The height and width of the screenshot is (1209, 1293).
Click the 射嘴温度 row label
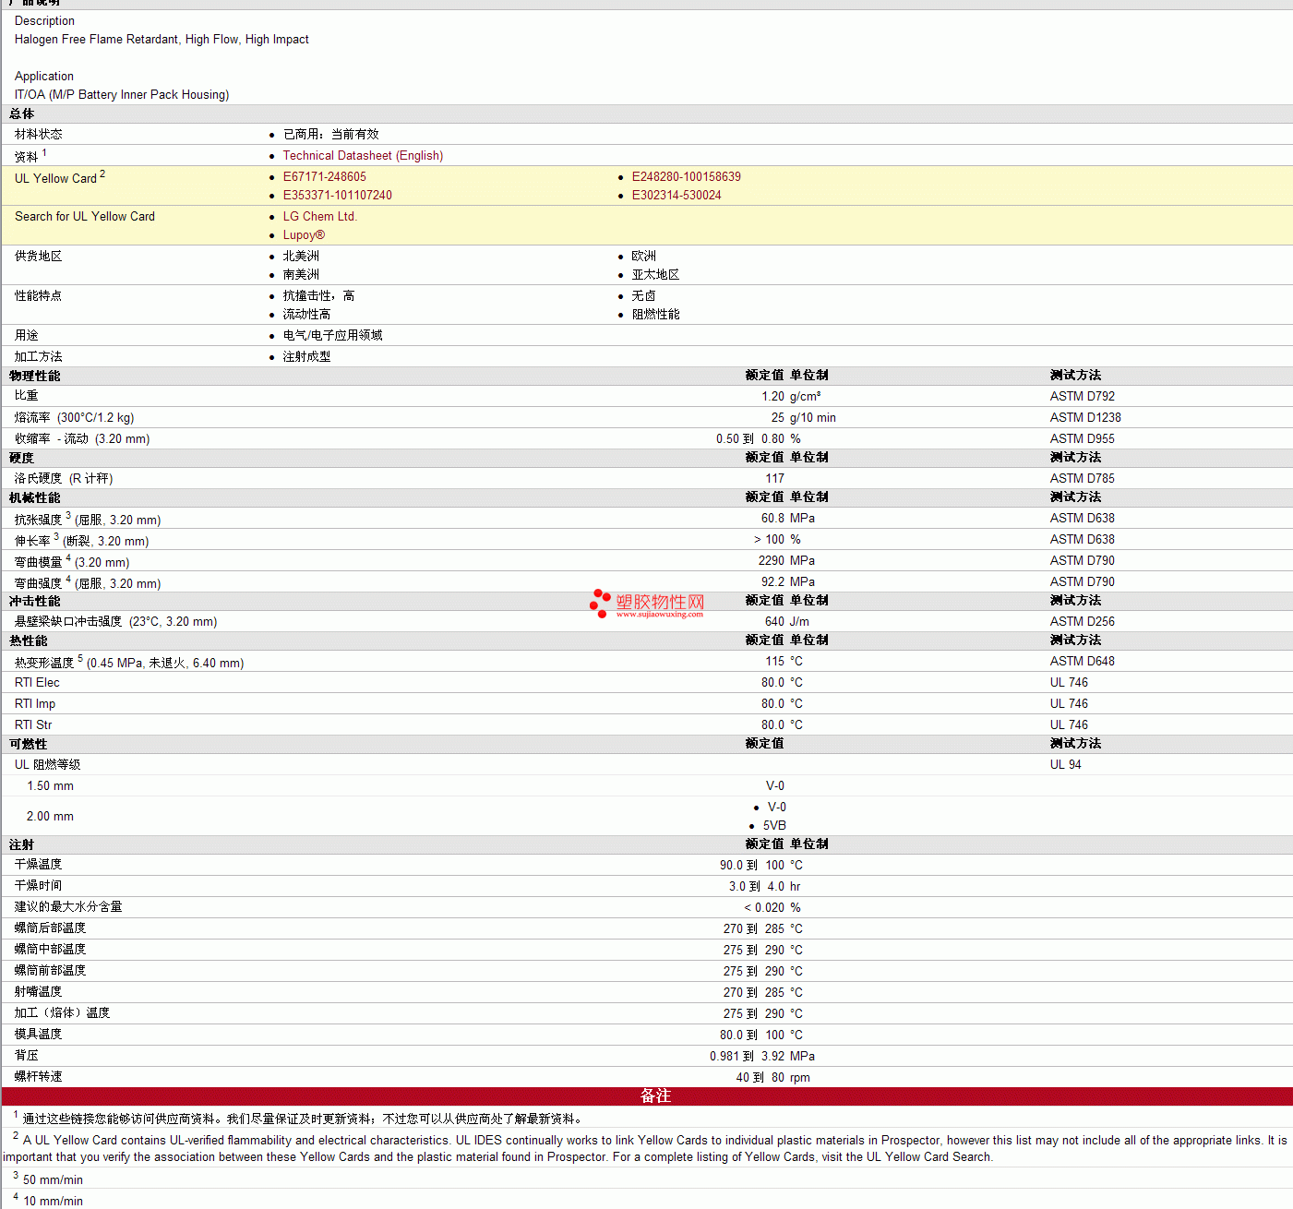pos(38,992)
